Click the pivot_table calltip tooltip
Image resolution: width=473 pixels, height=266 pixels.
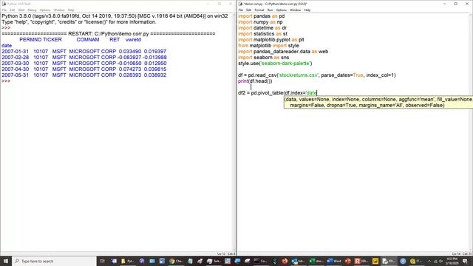pos(378,102)
